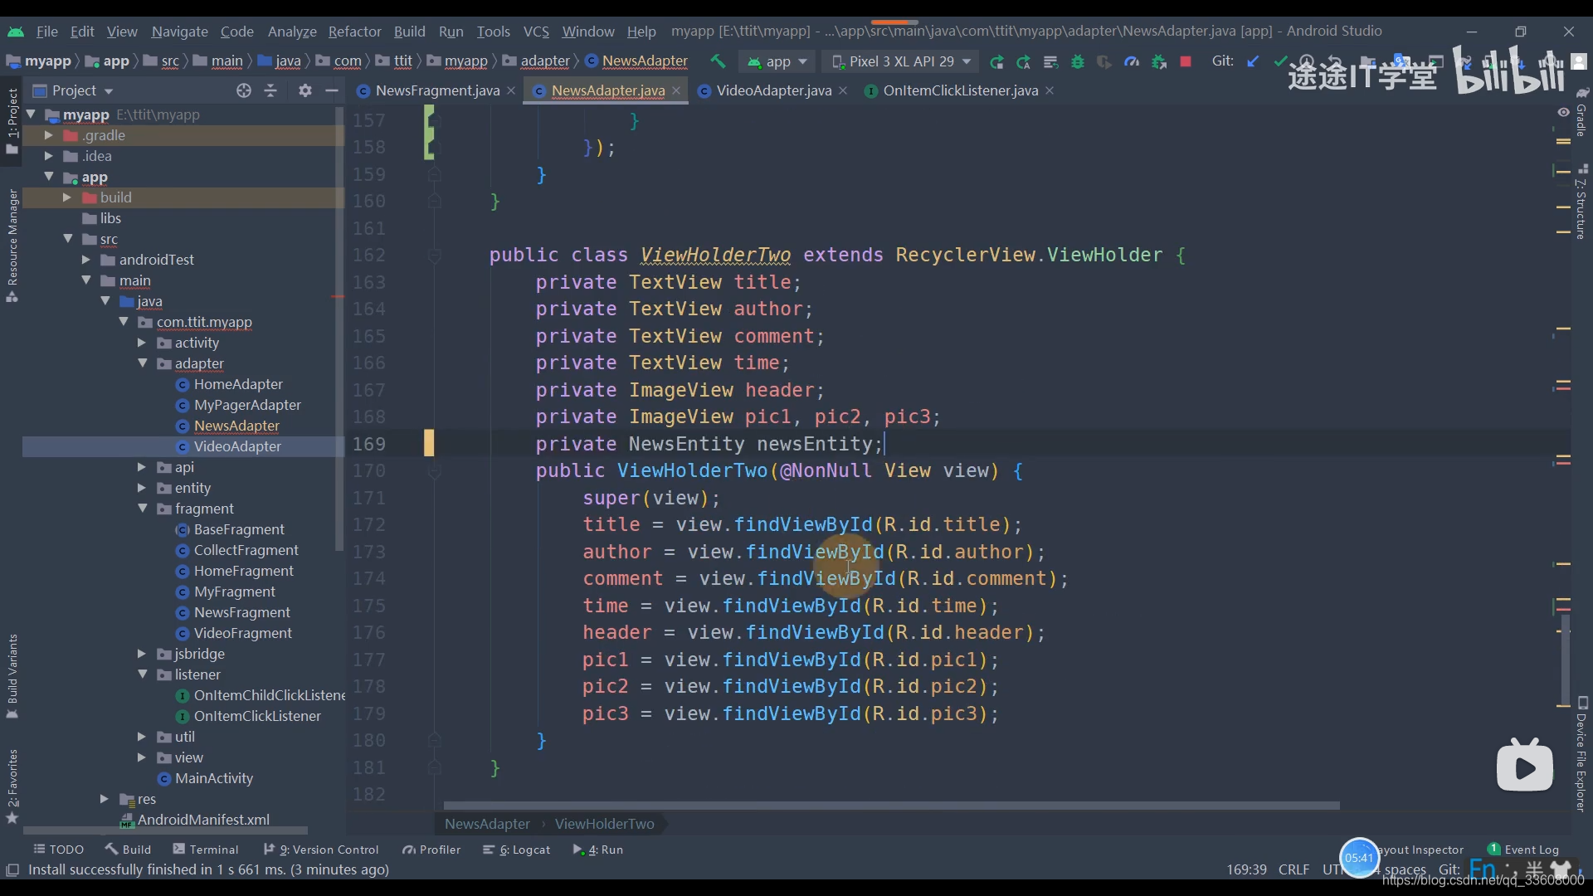1593x896 pixels.
Task: Open Device File Explorer side panel
Action: pyautogui.click(x=1581, y=755)
